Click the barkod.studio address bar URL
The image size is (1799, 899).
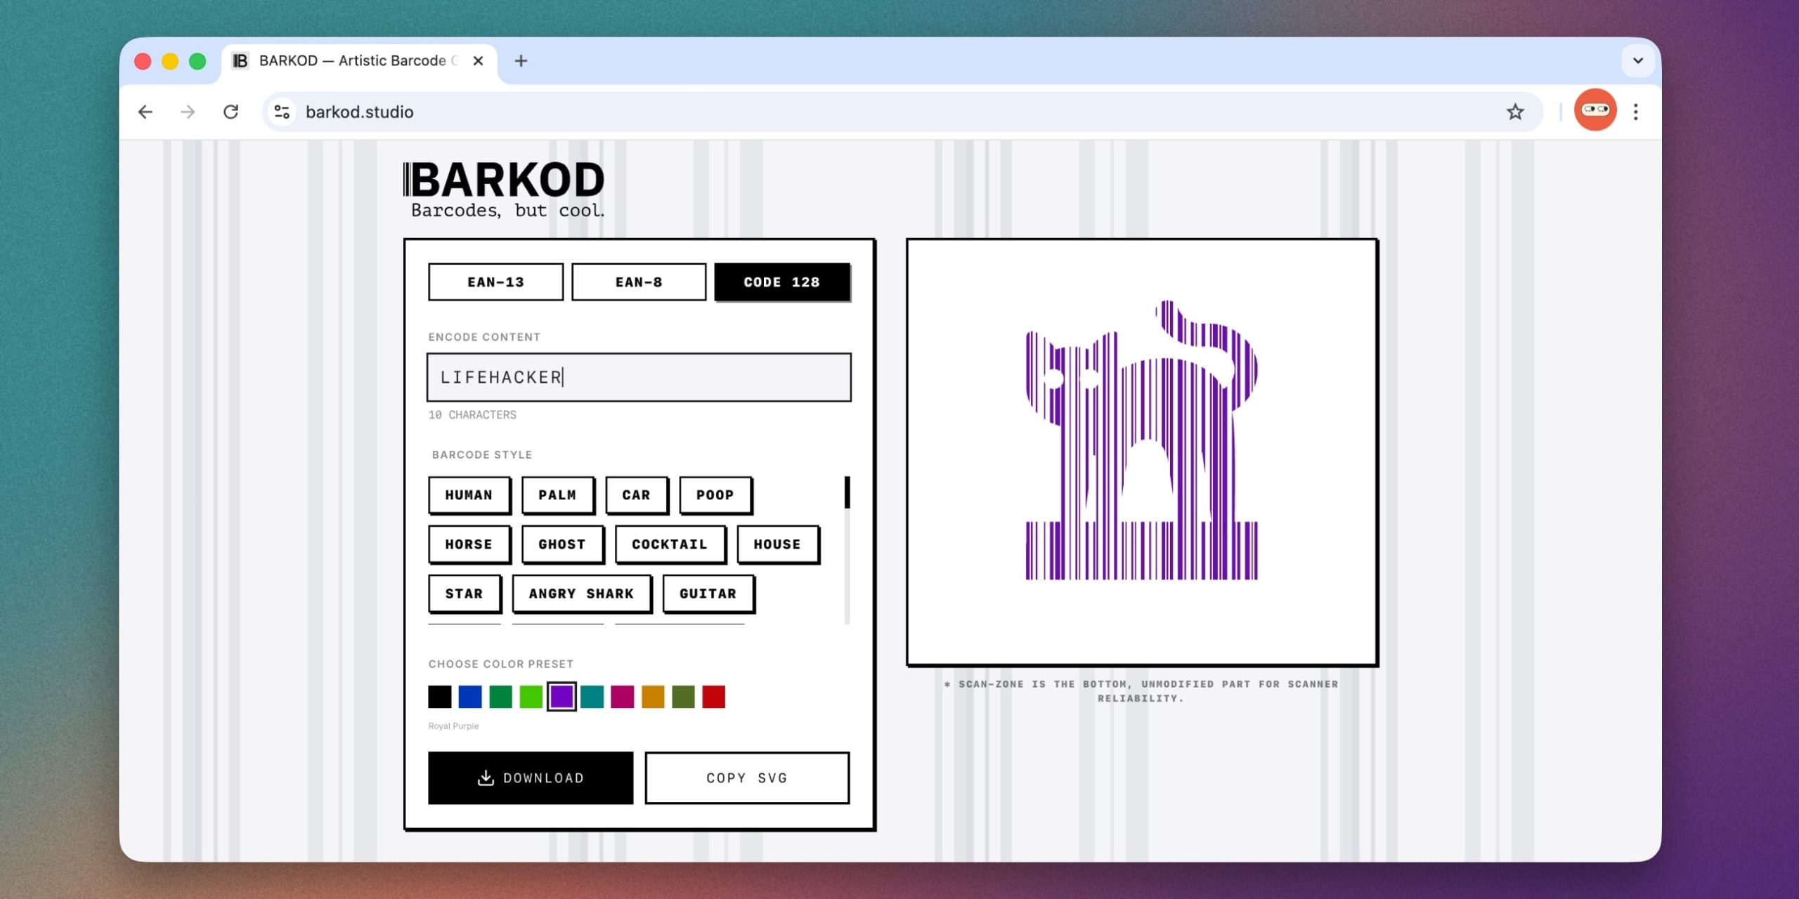(x=360, y=112)
